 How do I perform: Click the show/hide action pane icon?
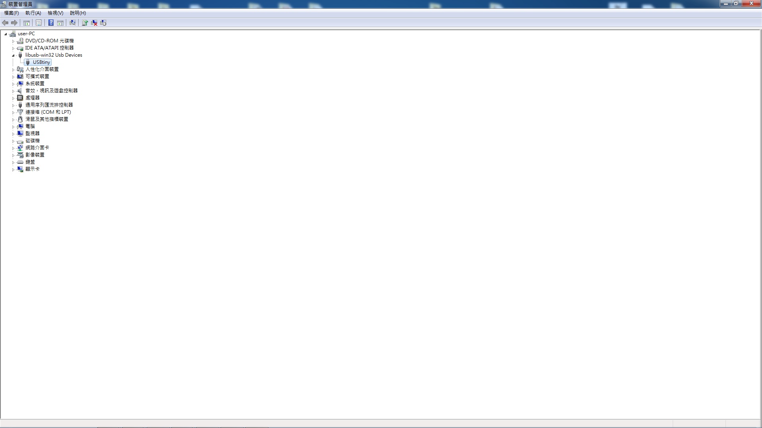tap(60, 23)
